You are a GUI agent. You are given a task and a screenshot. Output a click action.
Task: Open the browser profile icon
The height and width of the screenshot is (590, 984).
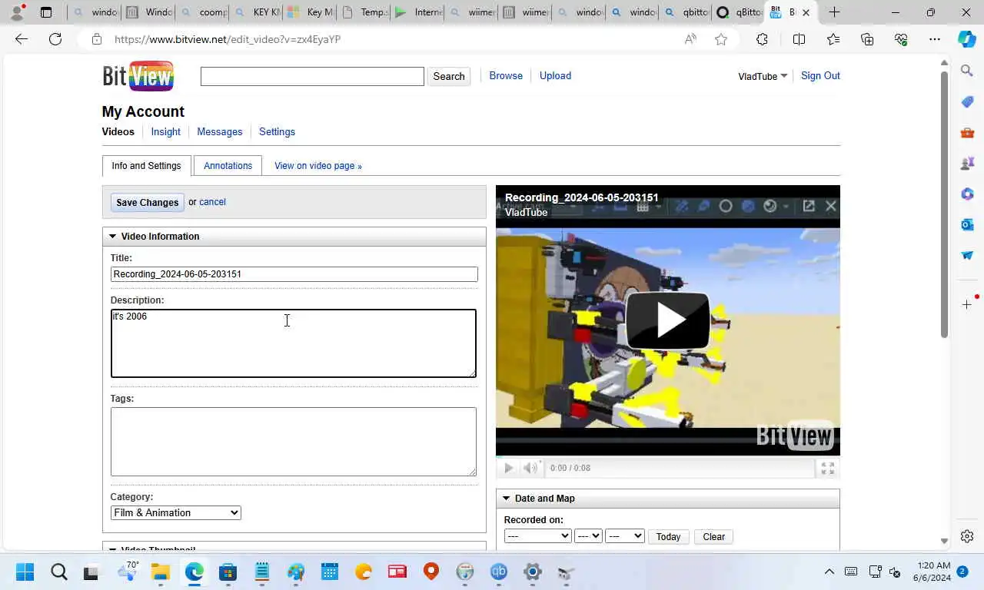coord(17,12)
